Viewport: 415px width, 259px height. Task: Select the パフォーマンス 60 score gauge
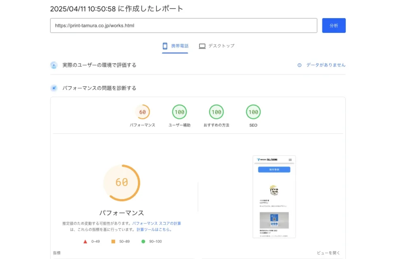142,112
